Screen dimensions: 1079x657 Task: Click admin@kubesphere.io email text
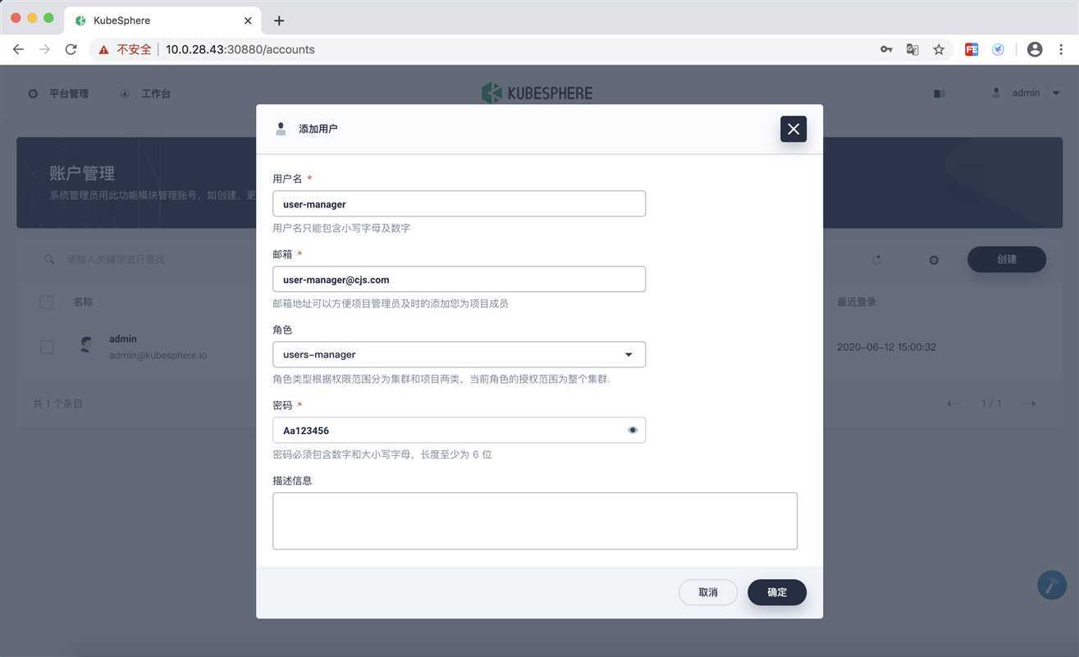pos(158,355)
